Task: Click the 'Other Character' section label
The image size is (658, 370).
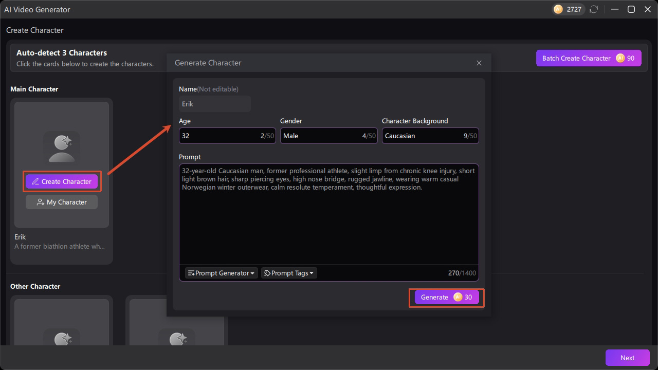Action: [x=35, y=286]
